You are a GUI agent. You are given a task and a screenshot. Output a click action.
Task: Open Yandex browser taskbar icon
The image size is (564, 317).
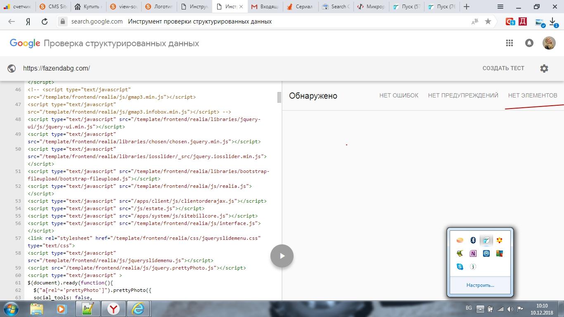(114, 309)
